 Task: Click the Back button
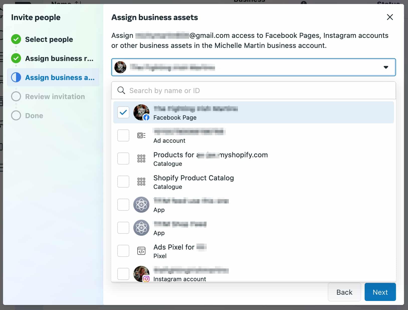344,292
